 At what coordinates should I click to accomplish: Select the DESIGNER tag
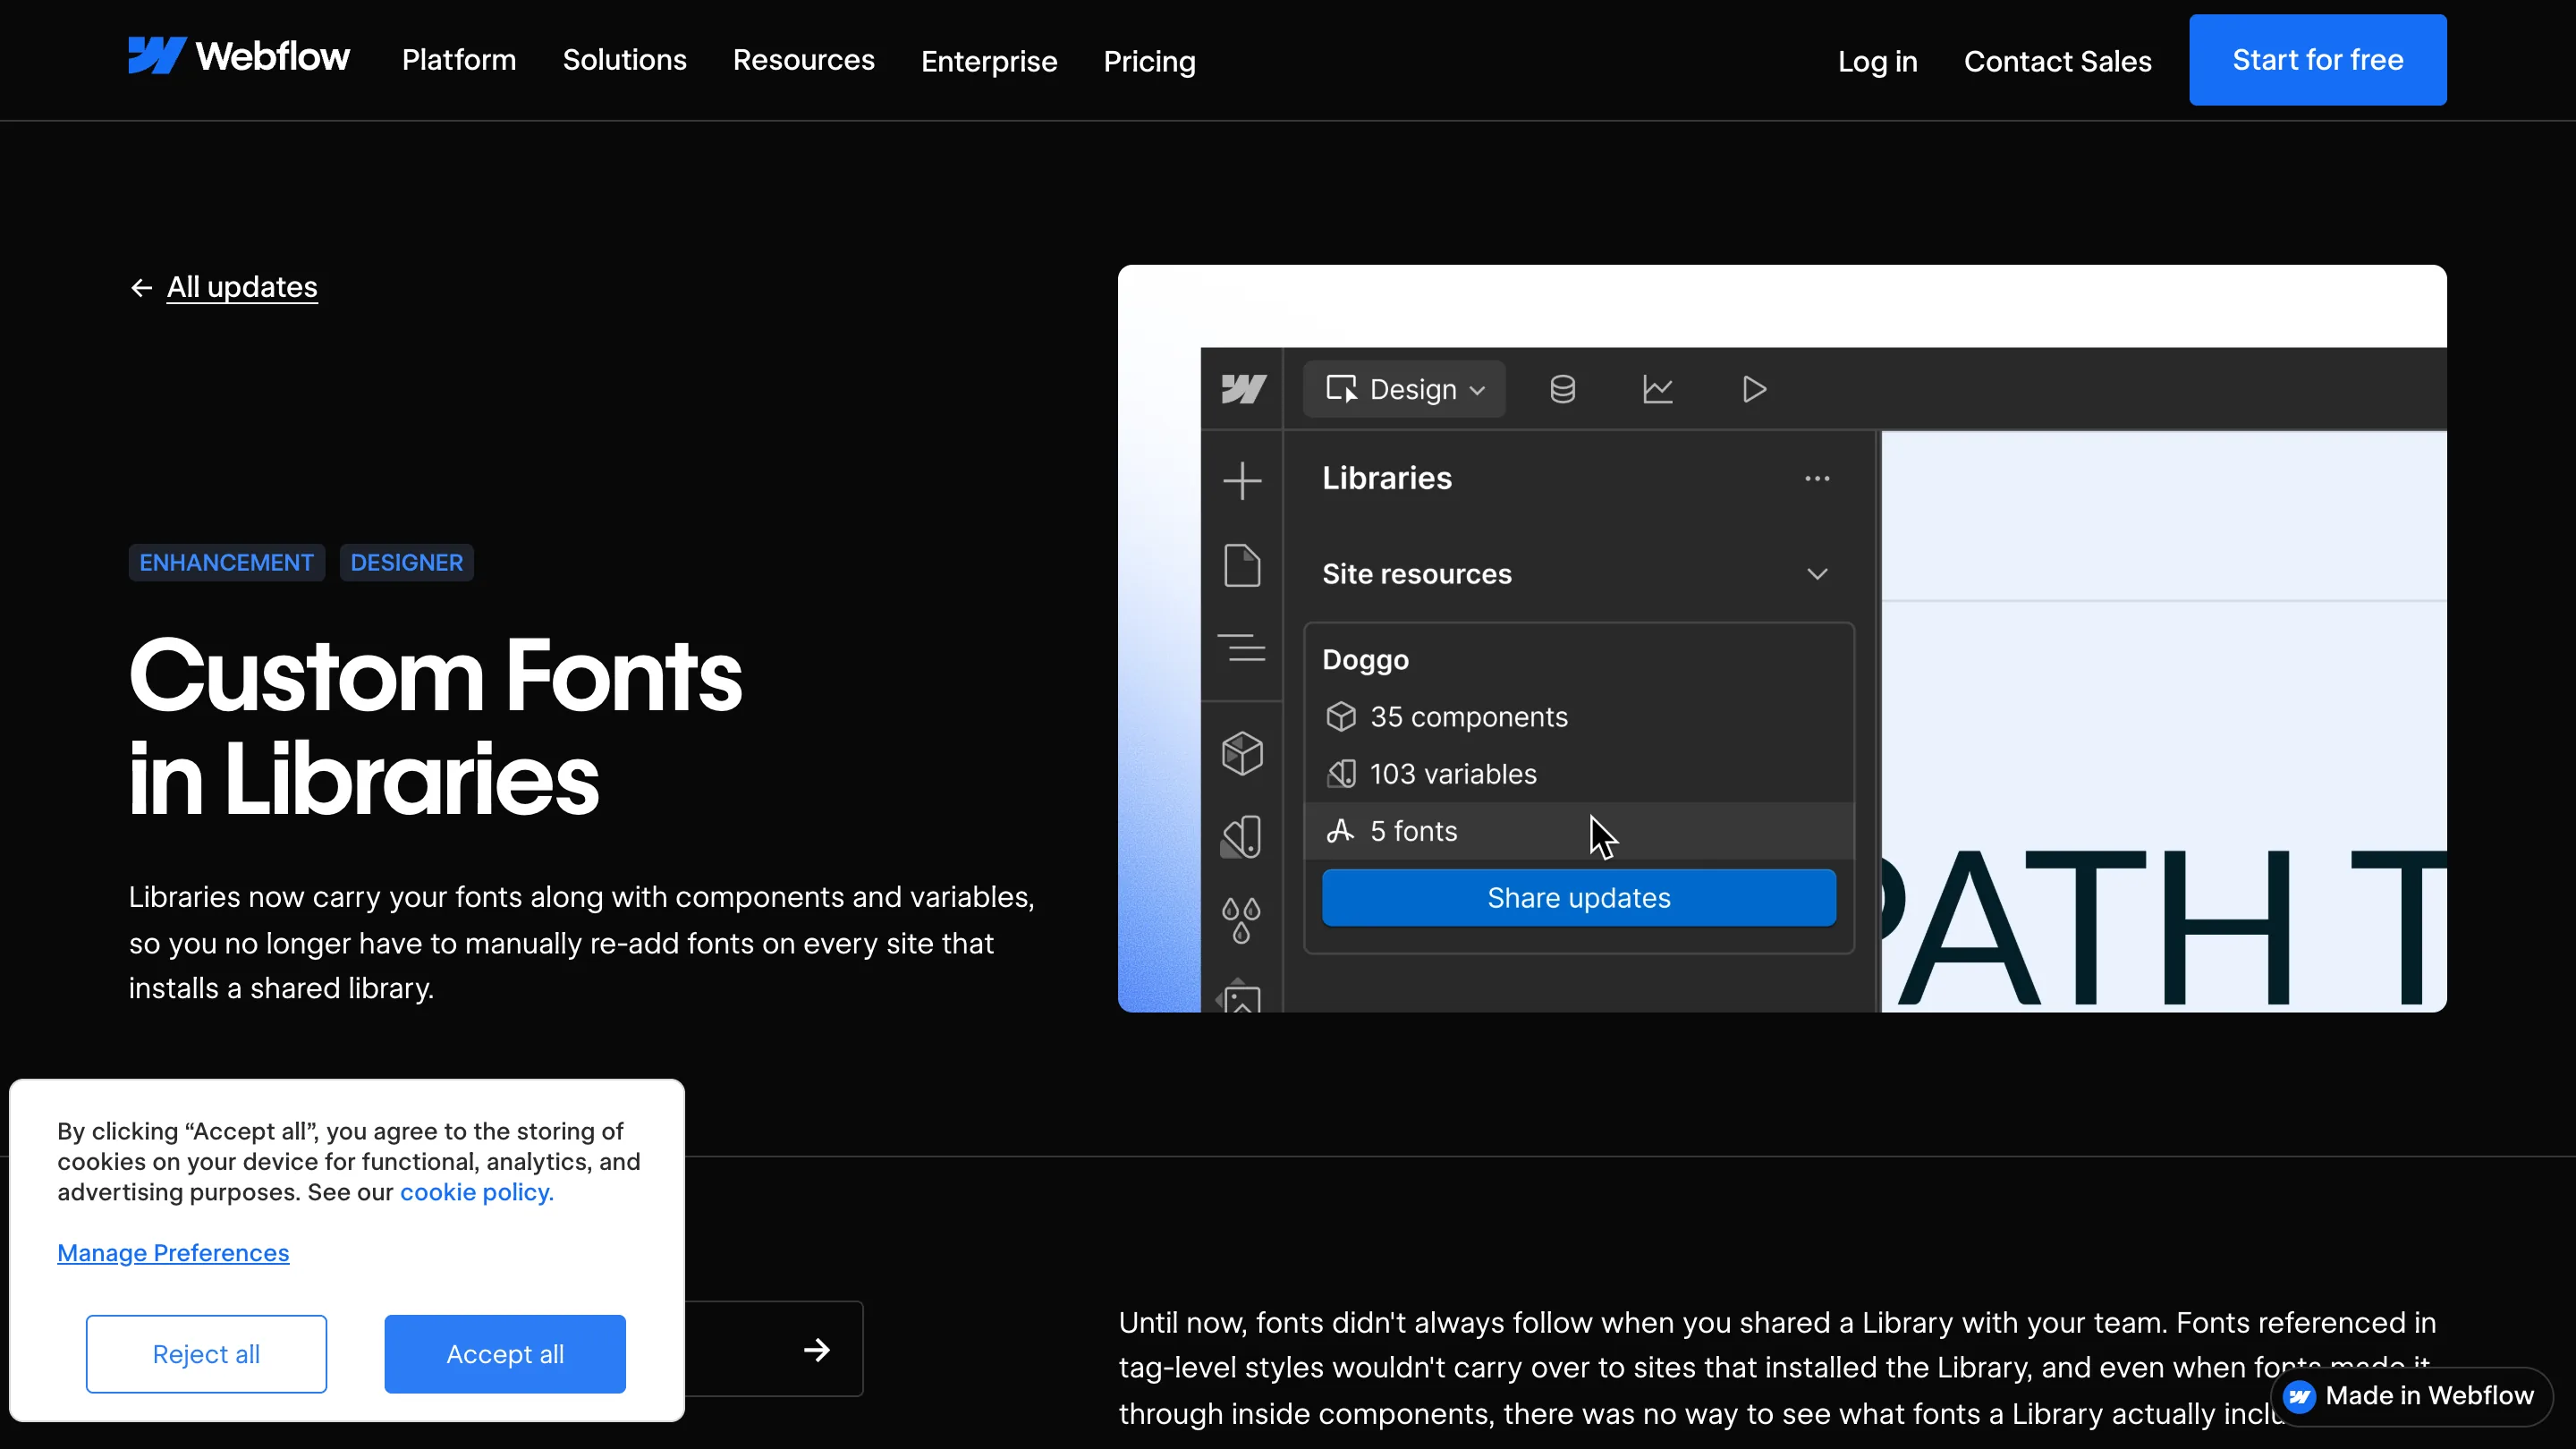click(406, 562)
